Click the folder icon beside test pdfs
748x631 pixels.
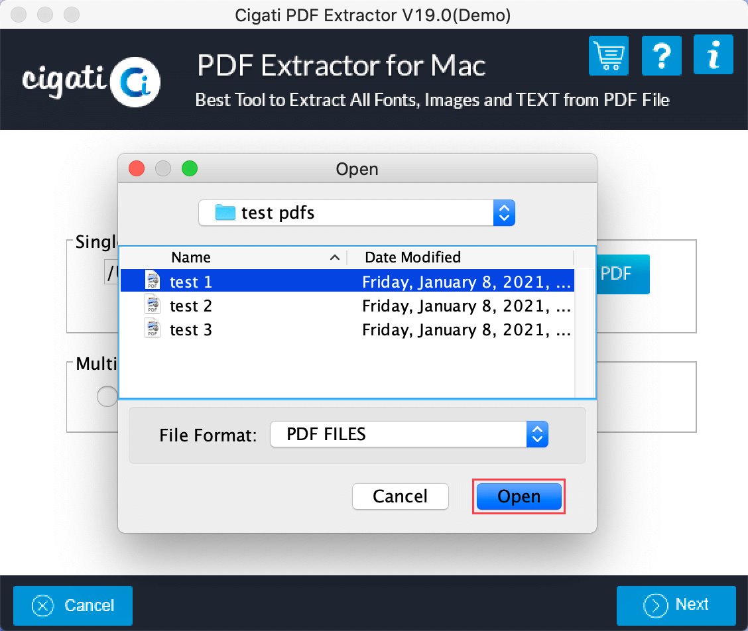[225, 213]
